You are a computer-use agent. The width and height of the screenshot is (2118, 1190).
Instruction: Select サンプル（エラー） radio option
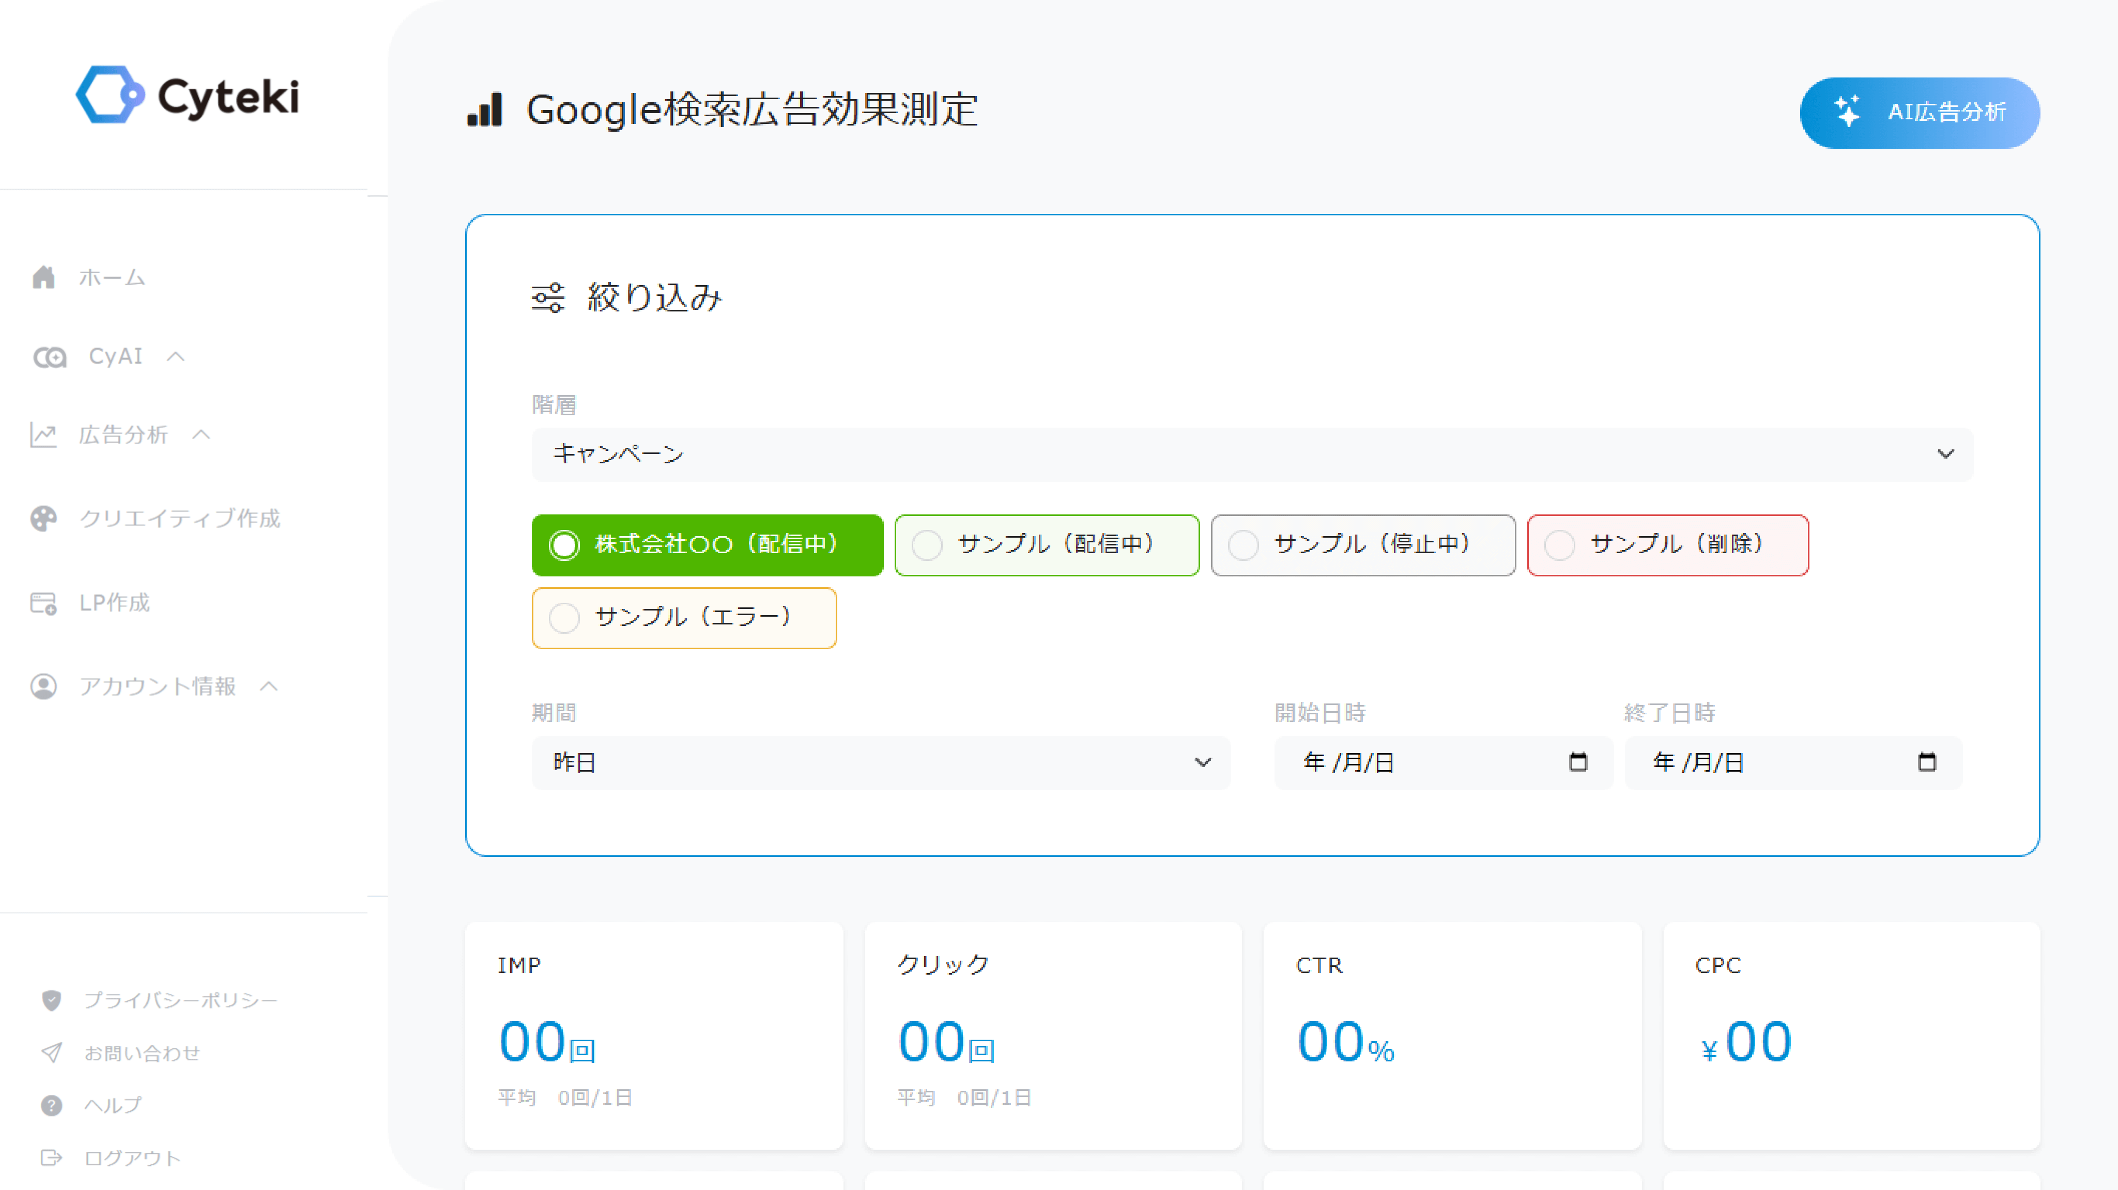(684, 618)
